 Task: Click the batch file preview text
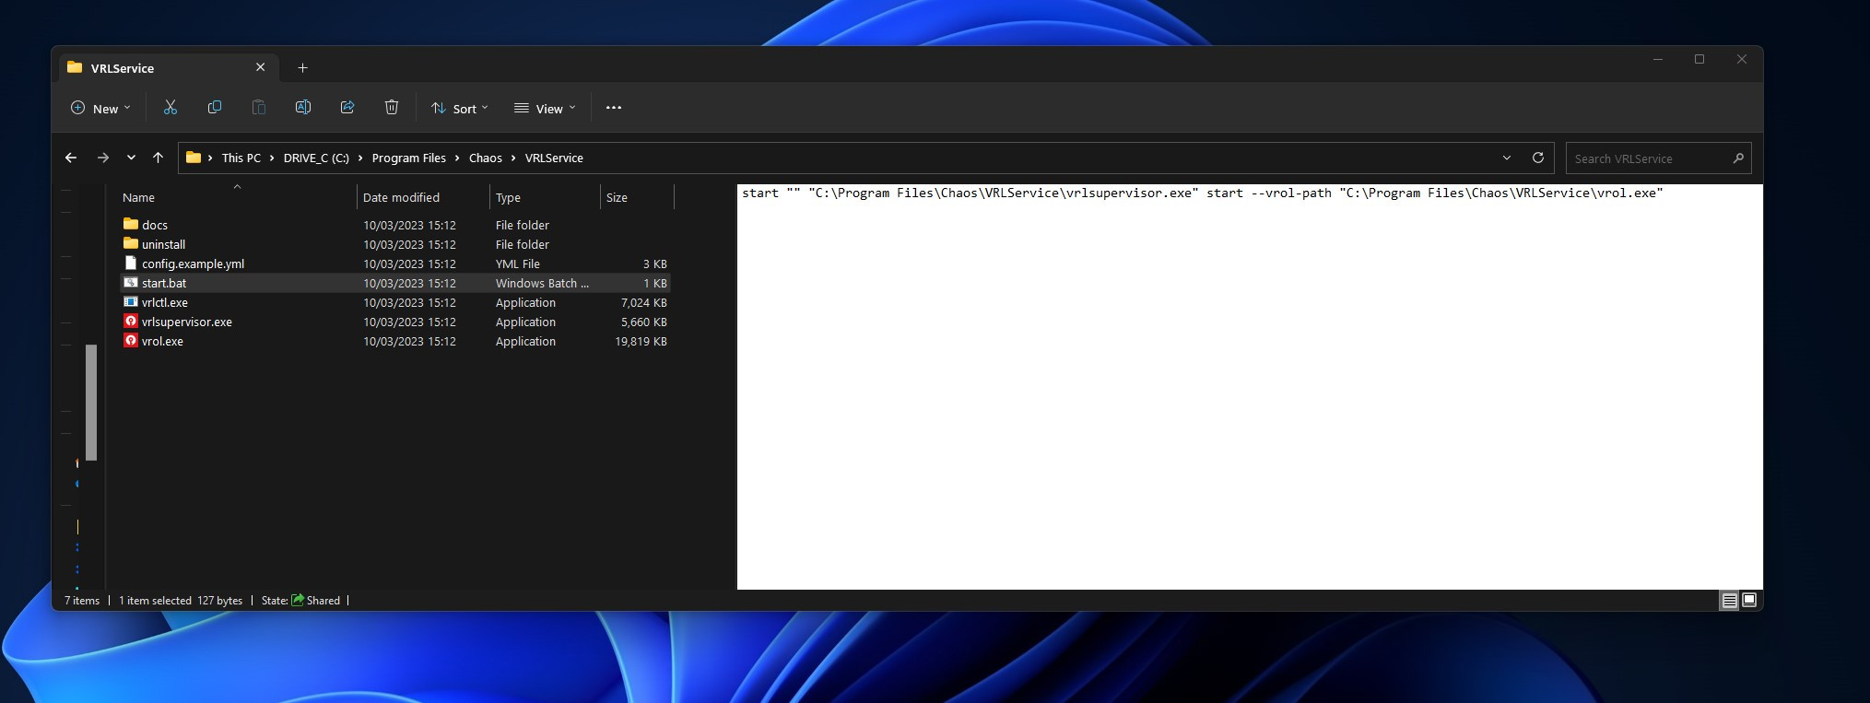[x=1202, y=193]
